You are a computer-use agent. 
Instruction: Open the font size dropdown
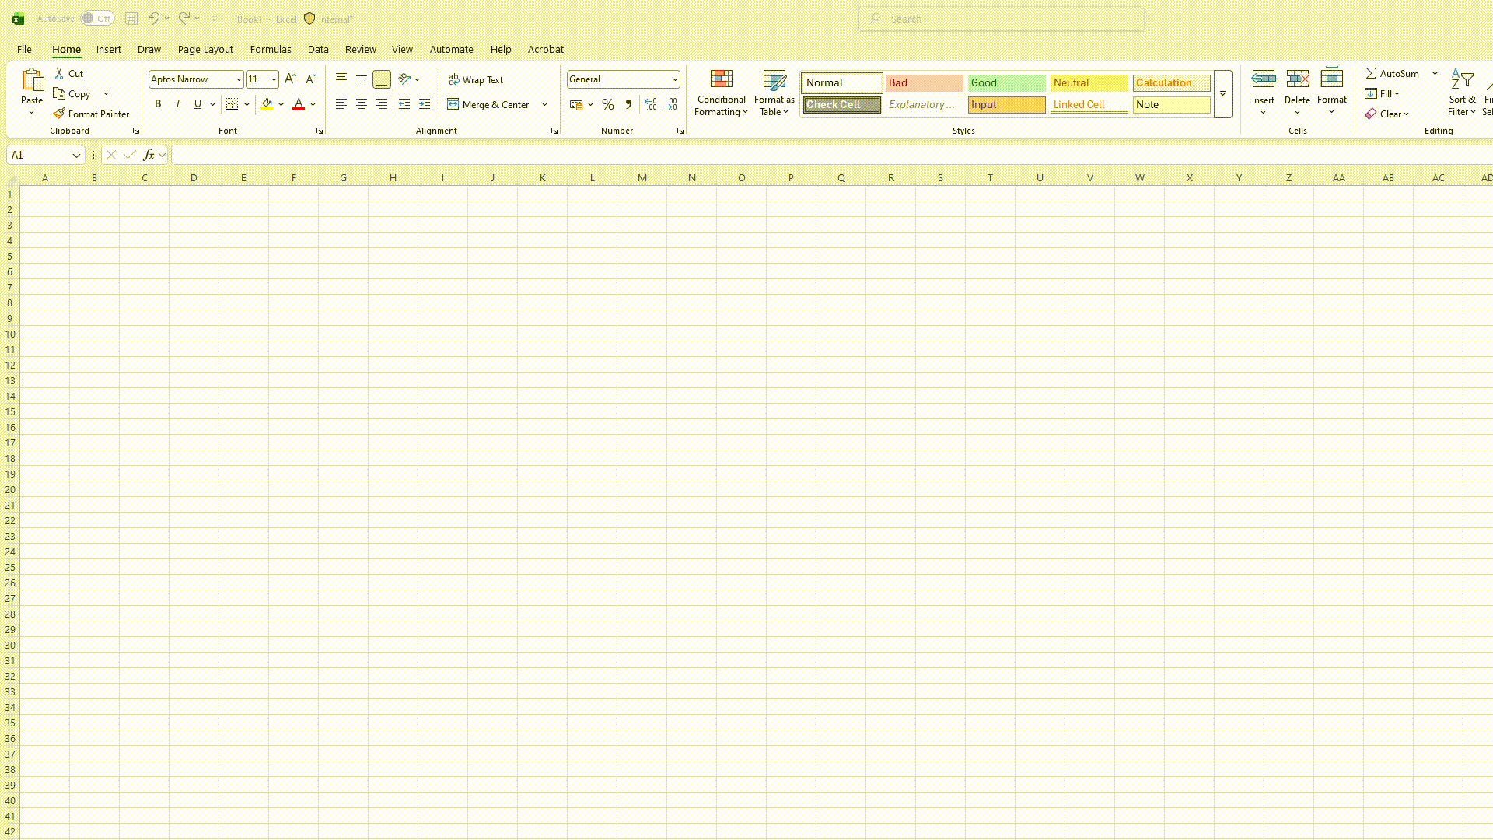pyautogui.click(x=274, y=79)
